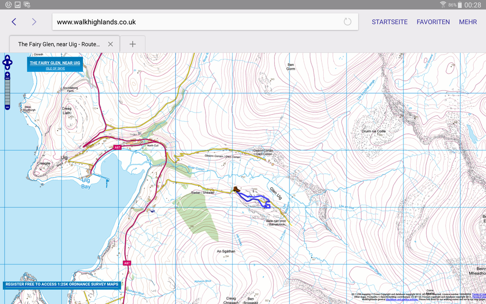Image resolution: width=486 pixels, height=304 pixels.
Task: Pan the map down with the arrow
Action: [8, 67]
